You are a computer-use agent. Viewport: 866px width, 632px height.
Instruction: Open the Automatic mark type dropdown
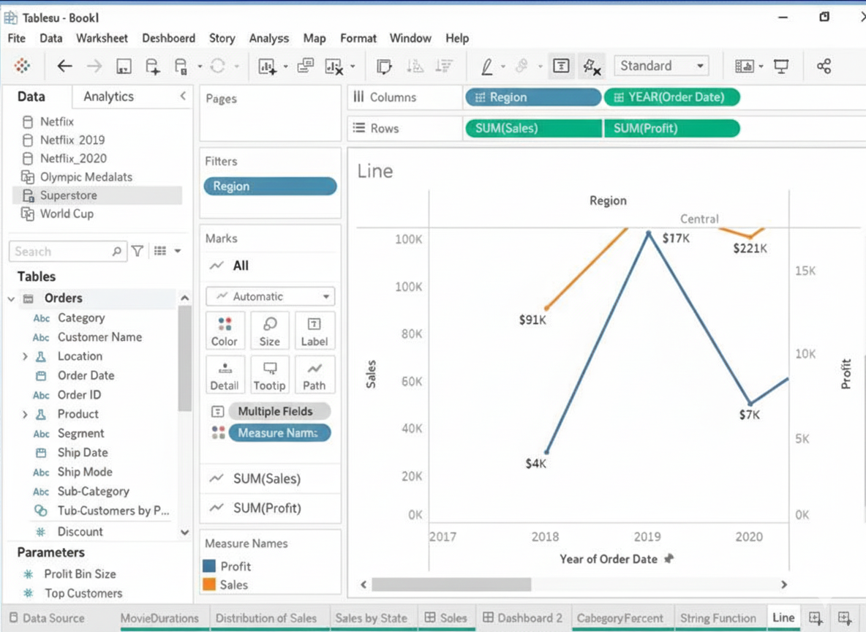click(270, 296)
